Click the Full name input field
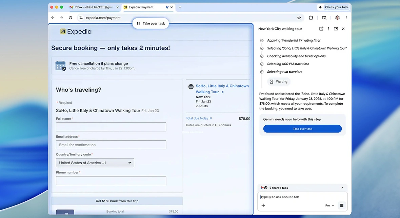This screenshot has height=218, width=400. 111,127
